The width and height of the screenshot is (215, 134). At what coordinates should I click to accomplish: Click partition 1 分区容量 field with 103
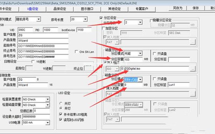click(x=133, y=59)
